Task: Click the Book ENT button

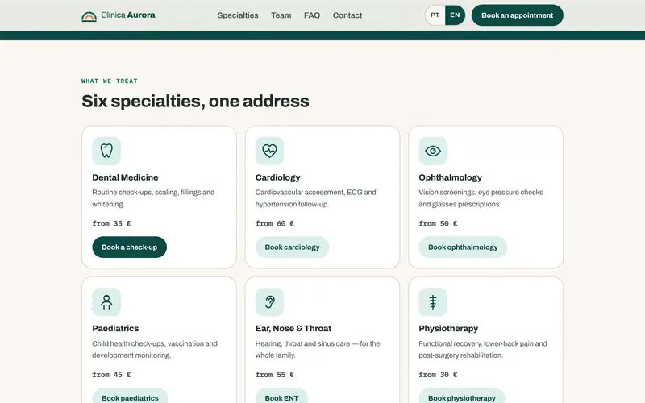Action: pyautogui.click(x=281, y=397)
